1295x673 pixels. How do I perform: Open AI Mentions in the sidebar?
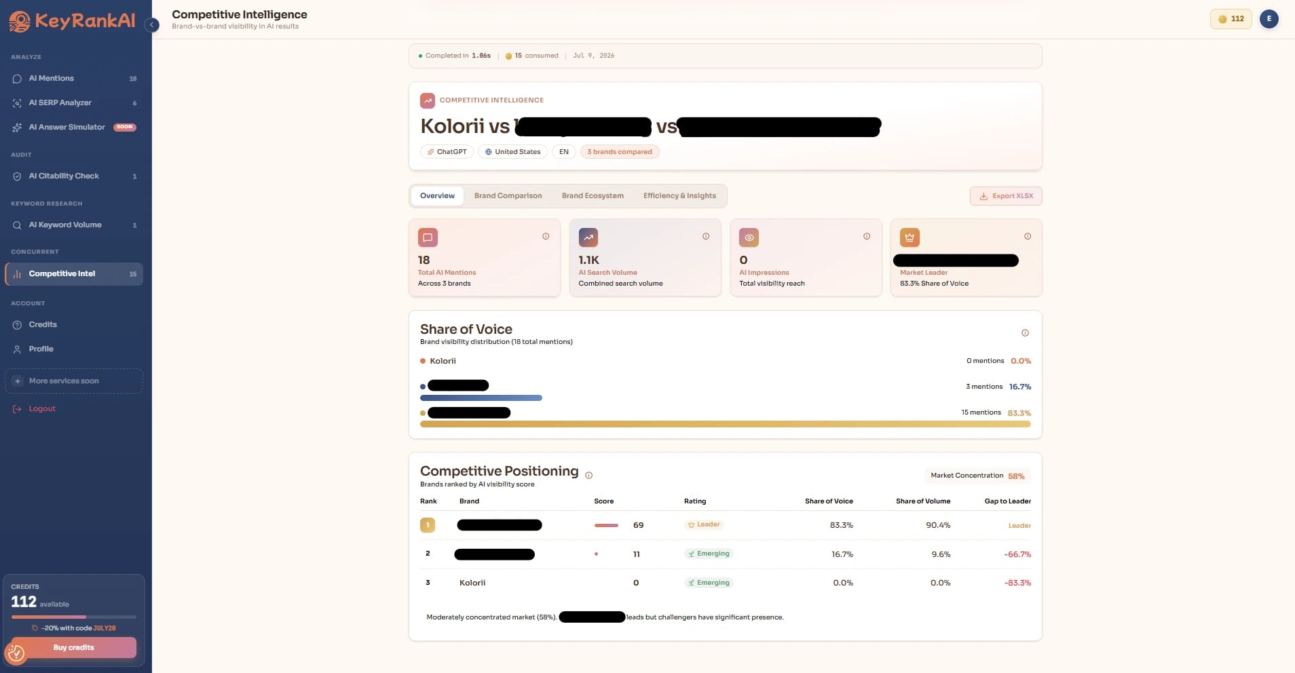pos(73,79)
